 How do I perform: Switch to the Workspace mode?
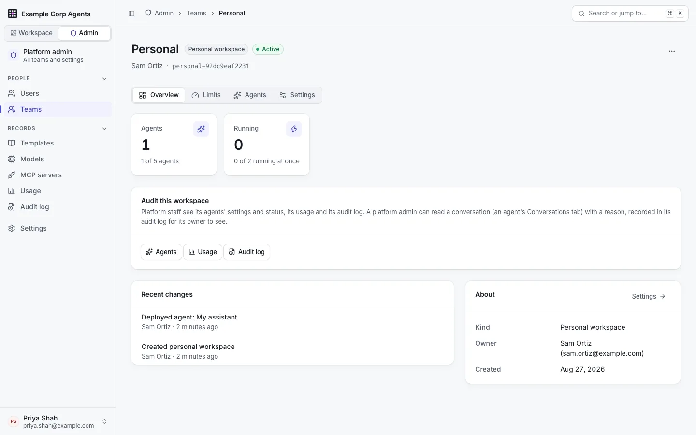[x=31, y=33]
